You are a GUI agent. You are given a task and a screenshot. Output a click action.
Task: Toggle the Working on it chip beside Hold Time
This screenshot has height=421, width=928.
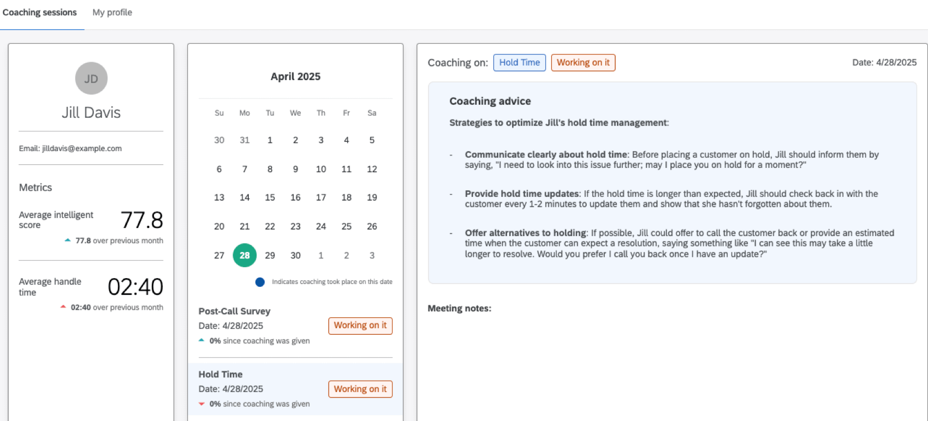583,62
